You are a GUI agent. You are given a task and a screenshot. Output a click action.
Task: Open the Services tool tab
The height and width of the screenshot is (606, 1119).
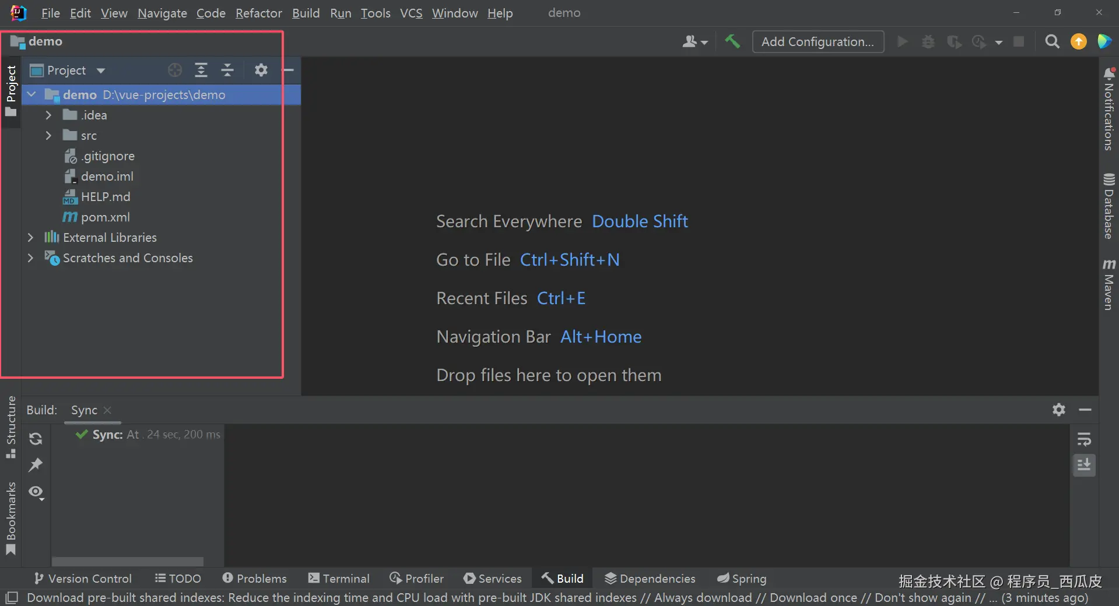pos(493,579)
